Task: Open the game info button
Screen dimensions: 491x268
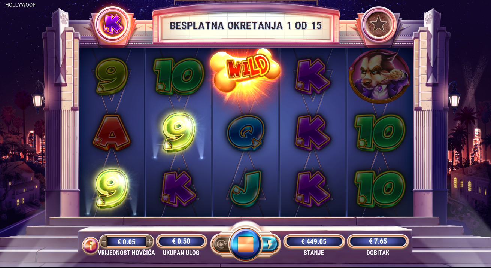Action: [90, 246]
